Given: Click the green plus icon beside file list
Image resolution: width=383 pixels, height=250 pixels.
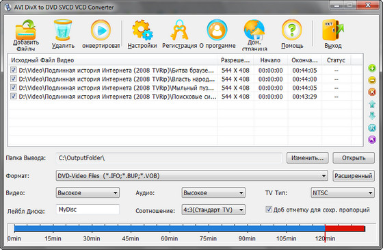Looking at the screenshot, I should tap(372, 68).
